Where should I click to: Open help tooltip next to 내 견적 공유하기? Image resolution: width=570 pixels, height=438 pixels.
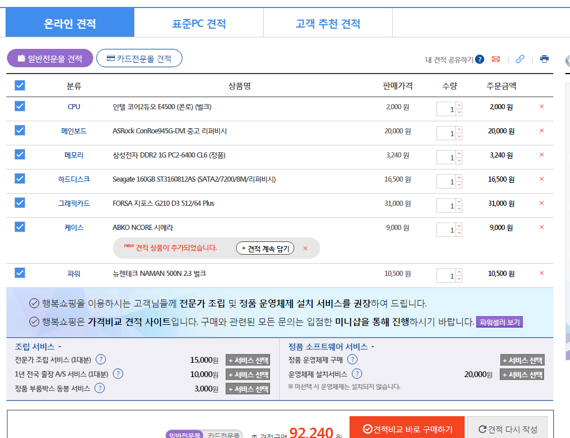[480, 59]
